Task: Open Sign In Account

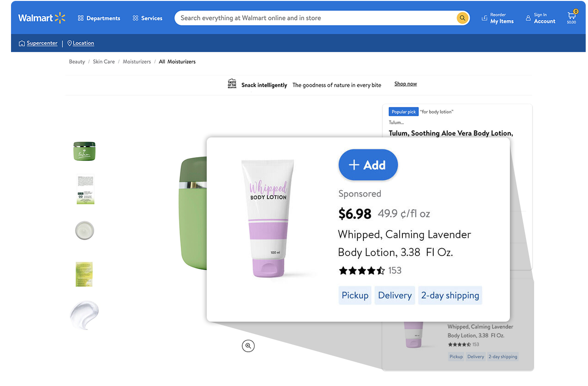Action: pos(541,18)
